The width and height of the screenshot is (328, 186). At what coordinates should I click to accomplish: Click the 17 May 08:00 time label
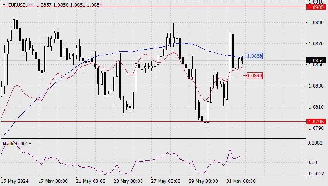click(53, 181)
